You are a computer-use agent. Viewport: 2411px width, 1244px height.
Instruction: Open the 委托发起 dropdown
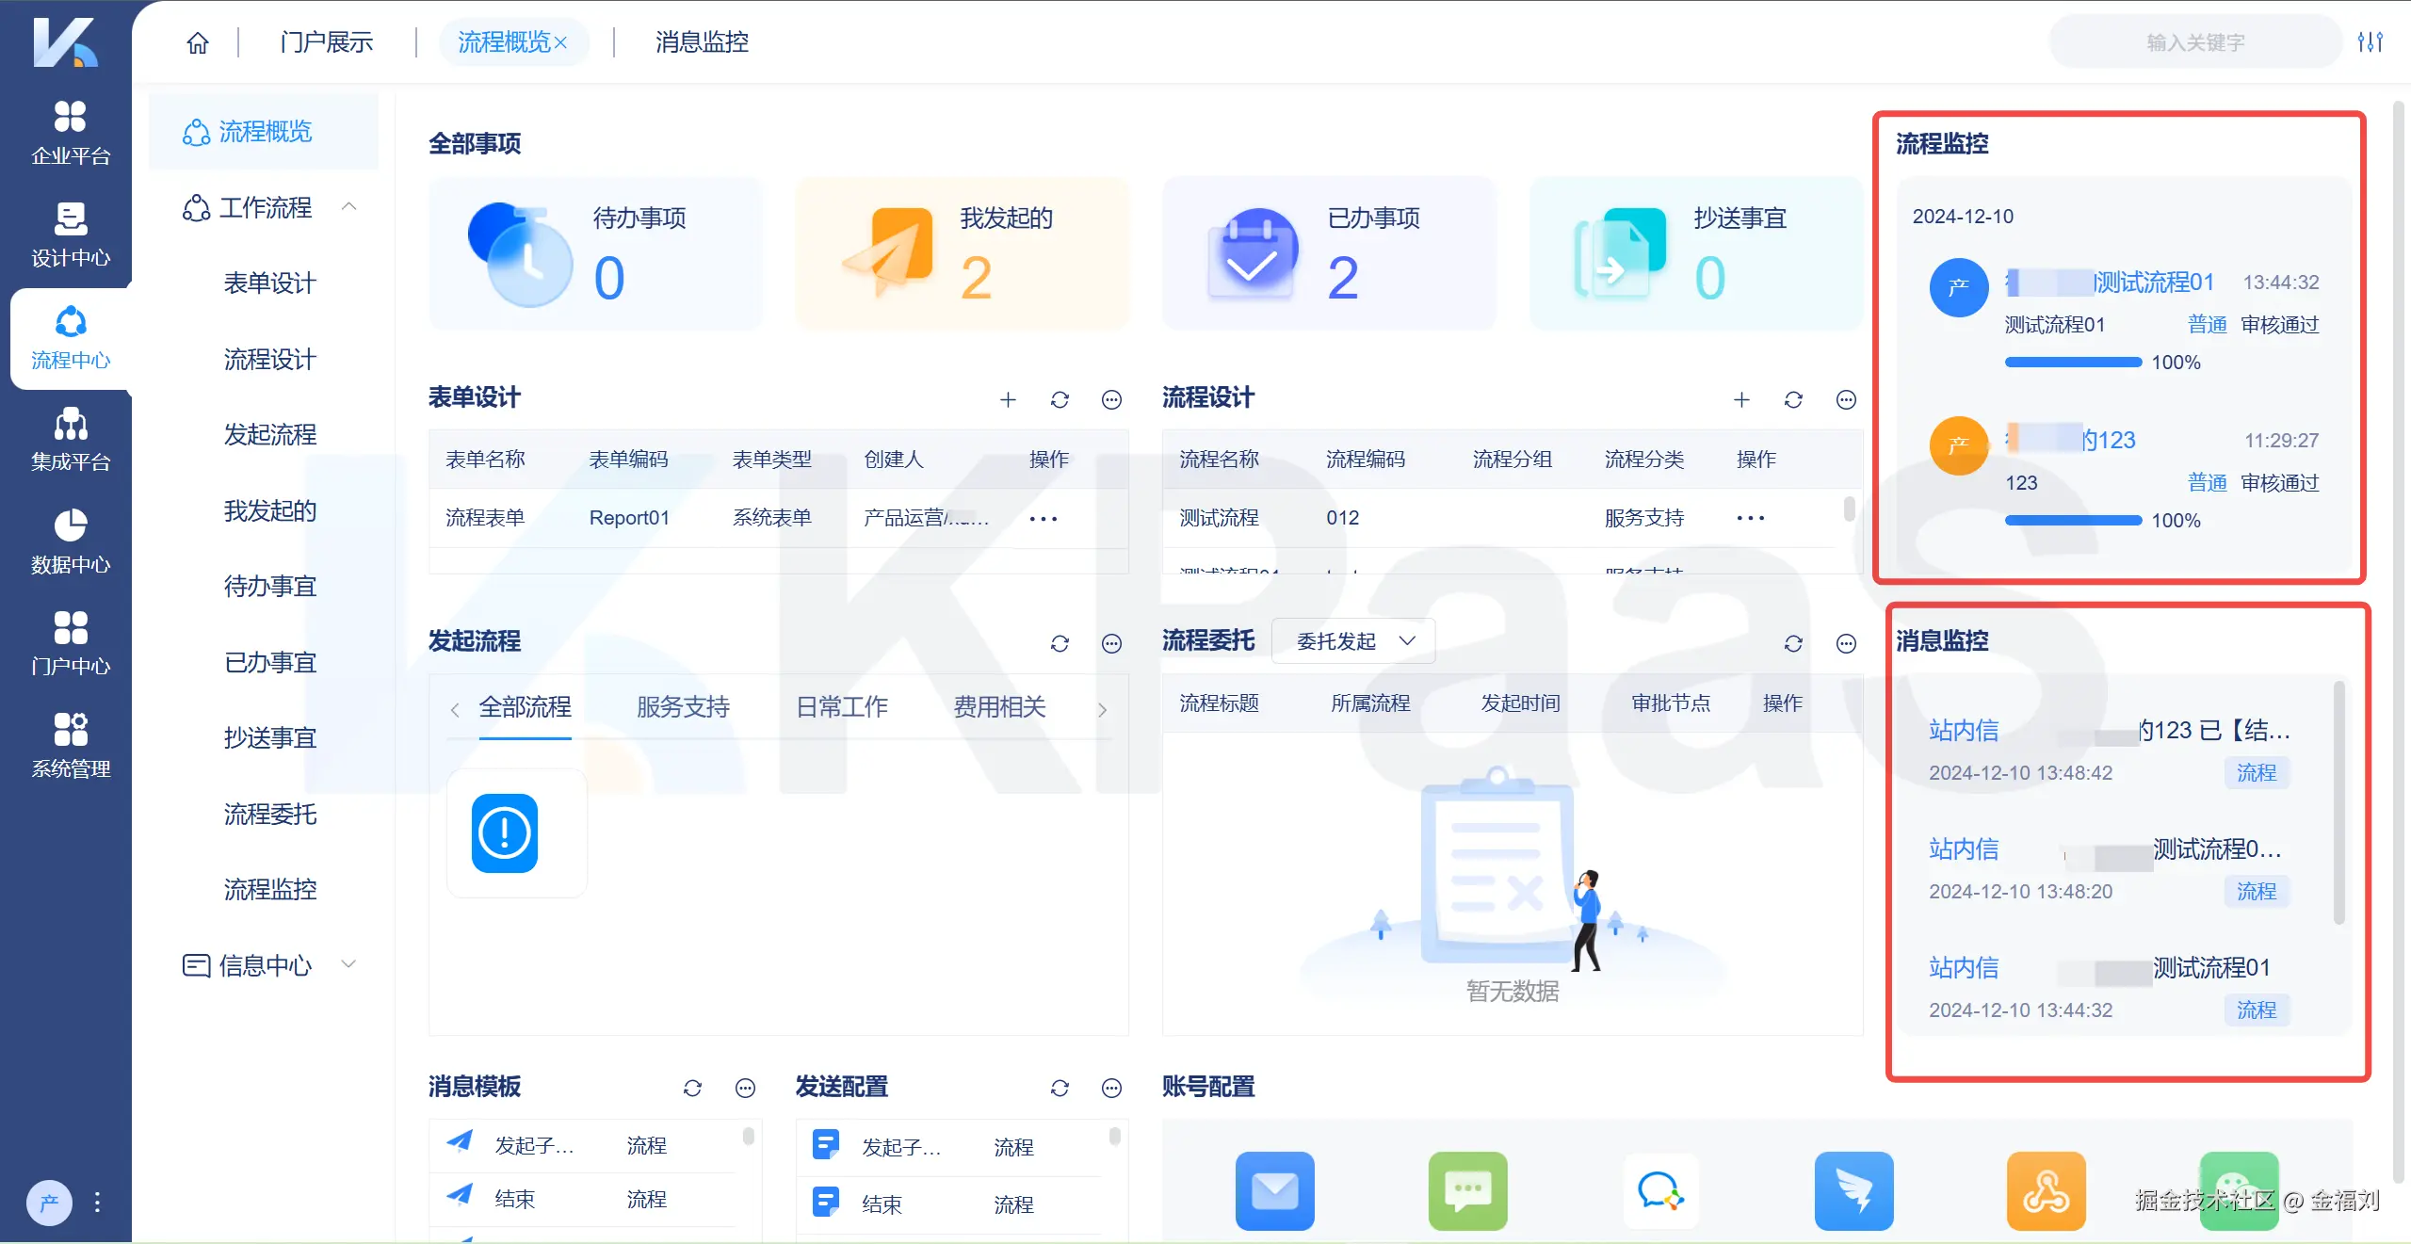tap(1353, 641)
